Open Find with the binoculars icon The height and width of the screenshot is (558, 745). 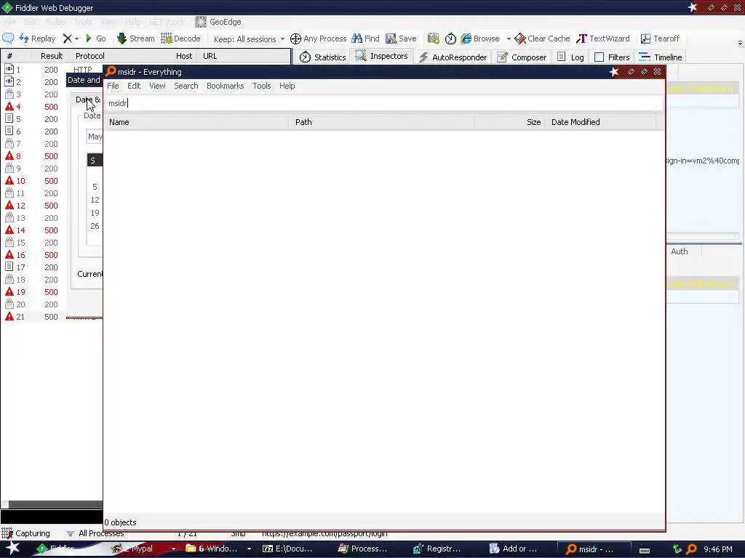356,39
